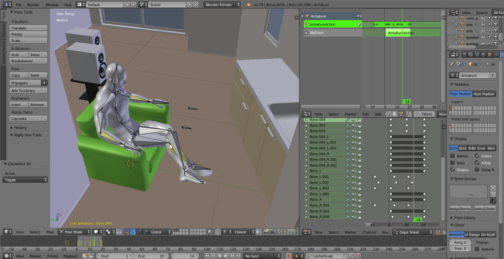Select the Rest Position toggle button
504x259 pixels.
pos(484,94)
